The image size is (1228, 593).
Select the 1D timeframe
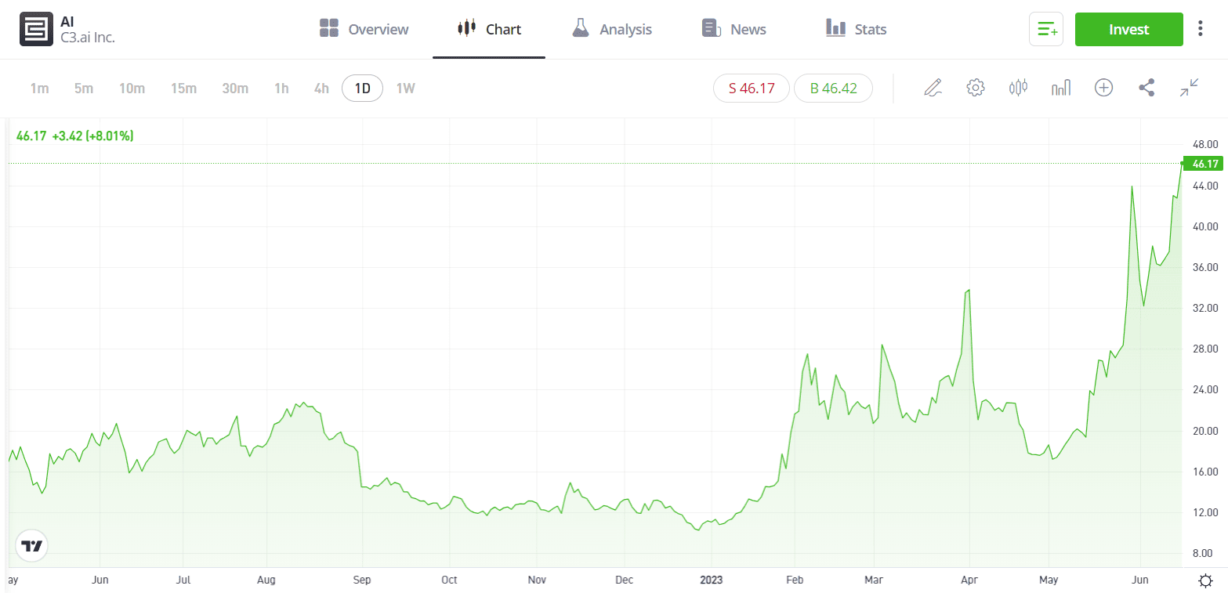[362, 88]
